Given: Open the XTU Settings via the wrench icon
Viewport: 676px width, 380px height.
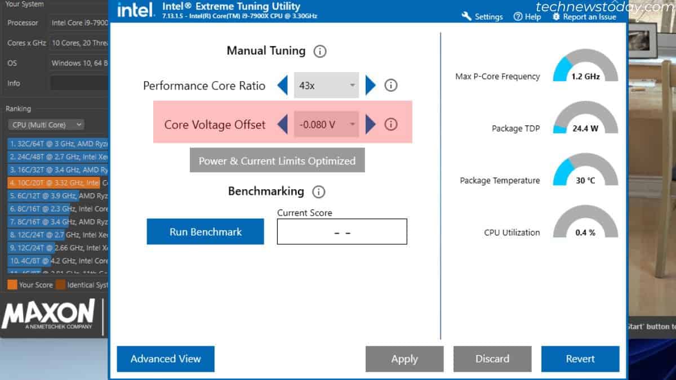Looking at the screenshot, I should coord(466,17).
